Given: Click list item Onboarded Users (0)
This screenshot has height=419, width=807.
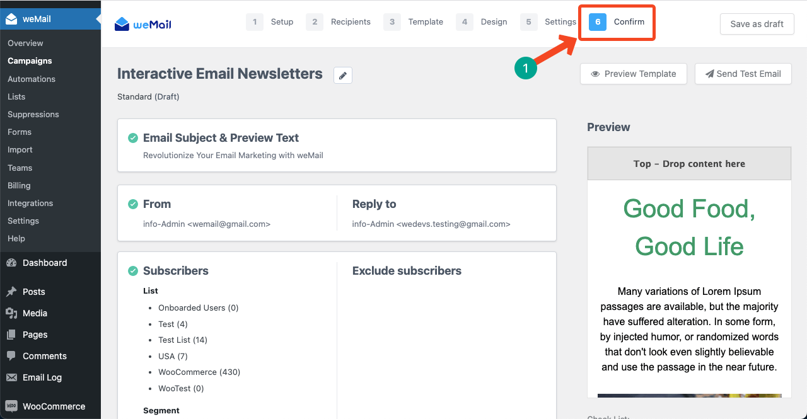Looking at the screenshot, I should (199, 308).
